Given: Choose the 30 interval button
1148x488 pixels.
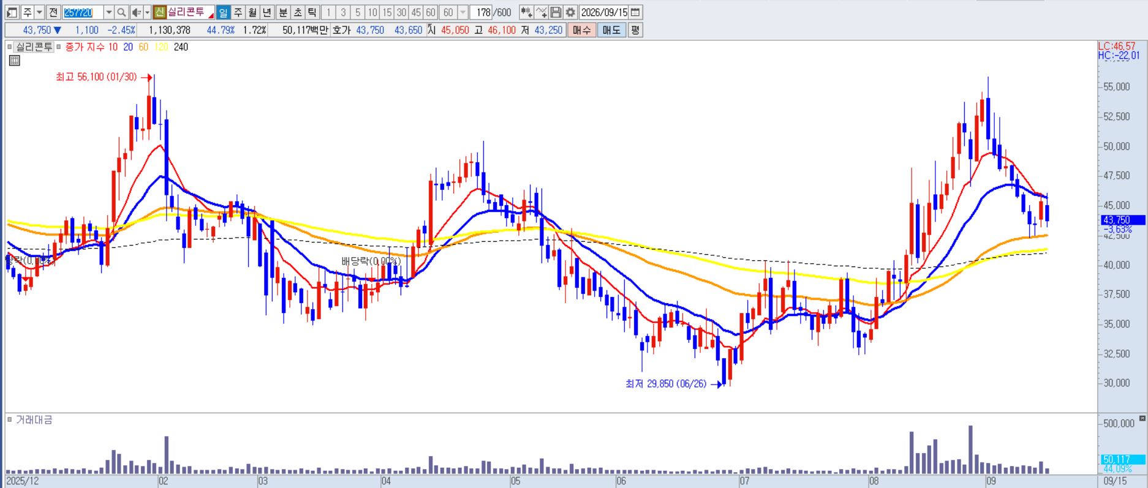Looking at the screenshot, I should click(x=402, y=12).
